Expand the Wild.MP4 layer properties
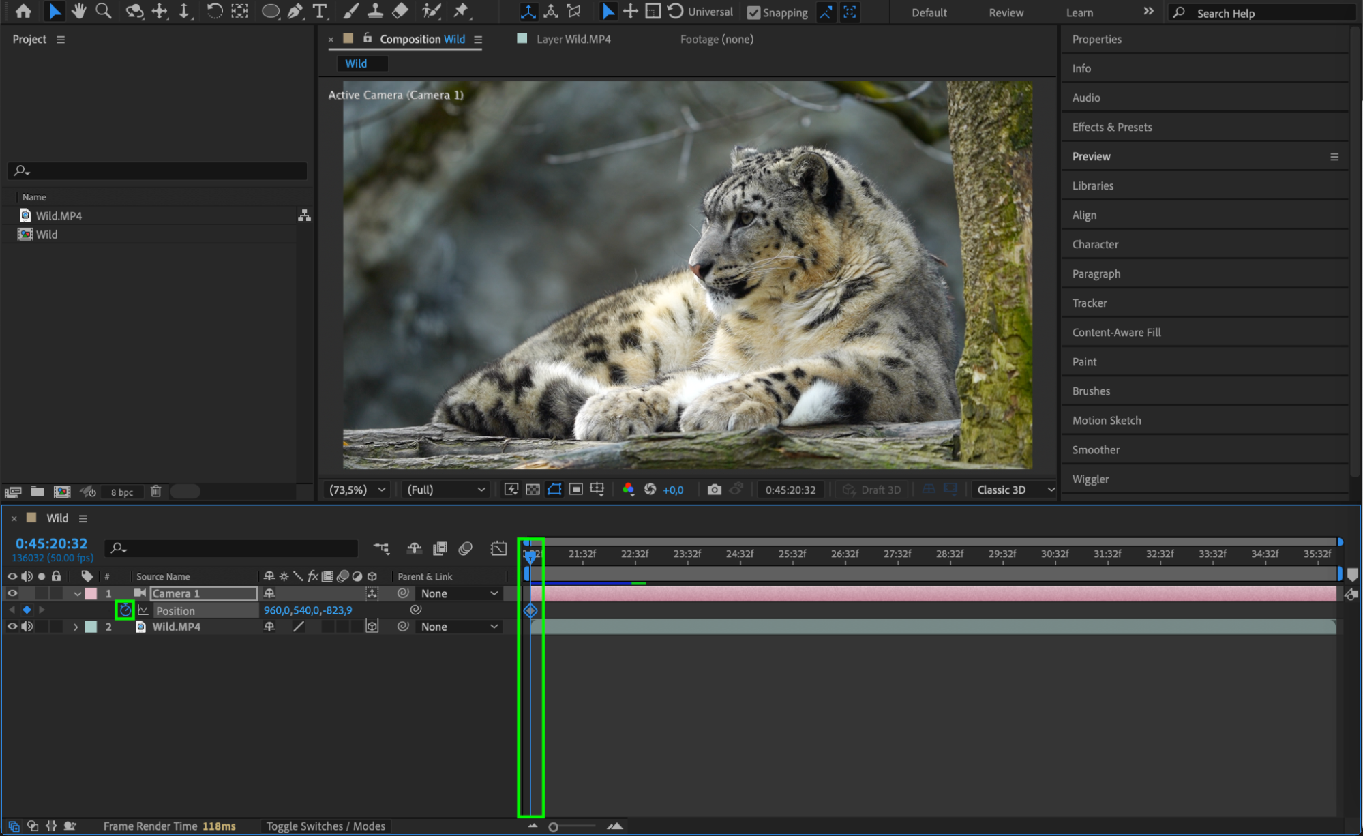Image resolution: width=1363 pixels, height=836 pixels. [76, 627]
